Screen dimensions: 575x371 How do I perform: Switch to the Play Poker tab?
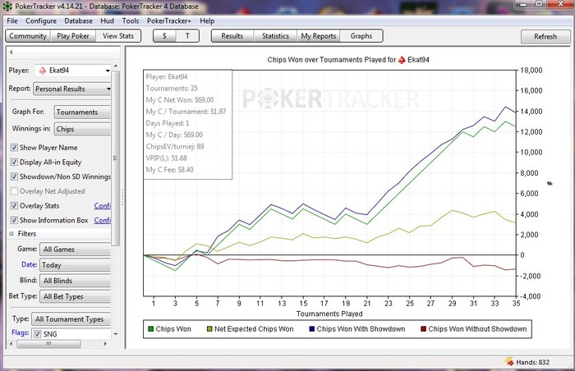click(x=73, y=36)
